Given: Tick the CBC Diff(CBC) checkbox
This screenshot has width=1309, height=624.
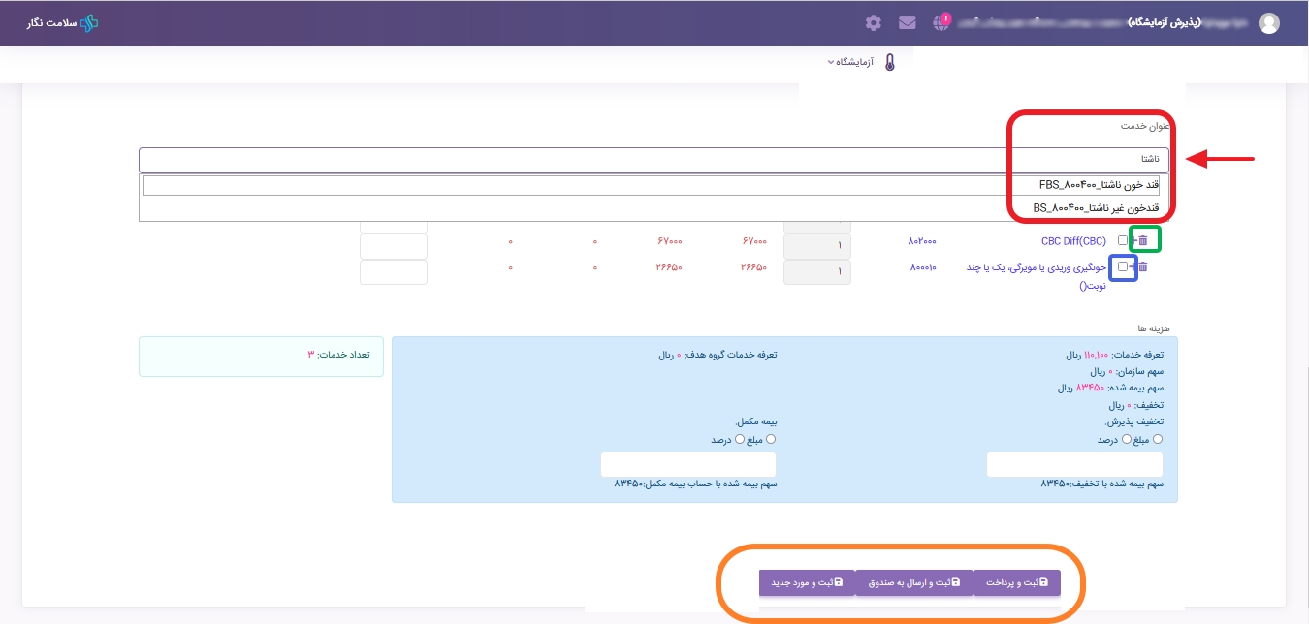Looking at the screenshot, I should pyautogui.click(x=1122, y=240).
